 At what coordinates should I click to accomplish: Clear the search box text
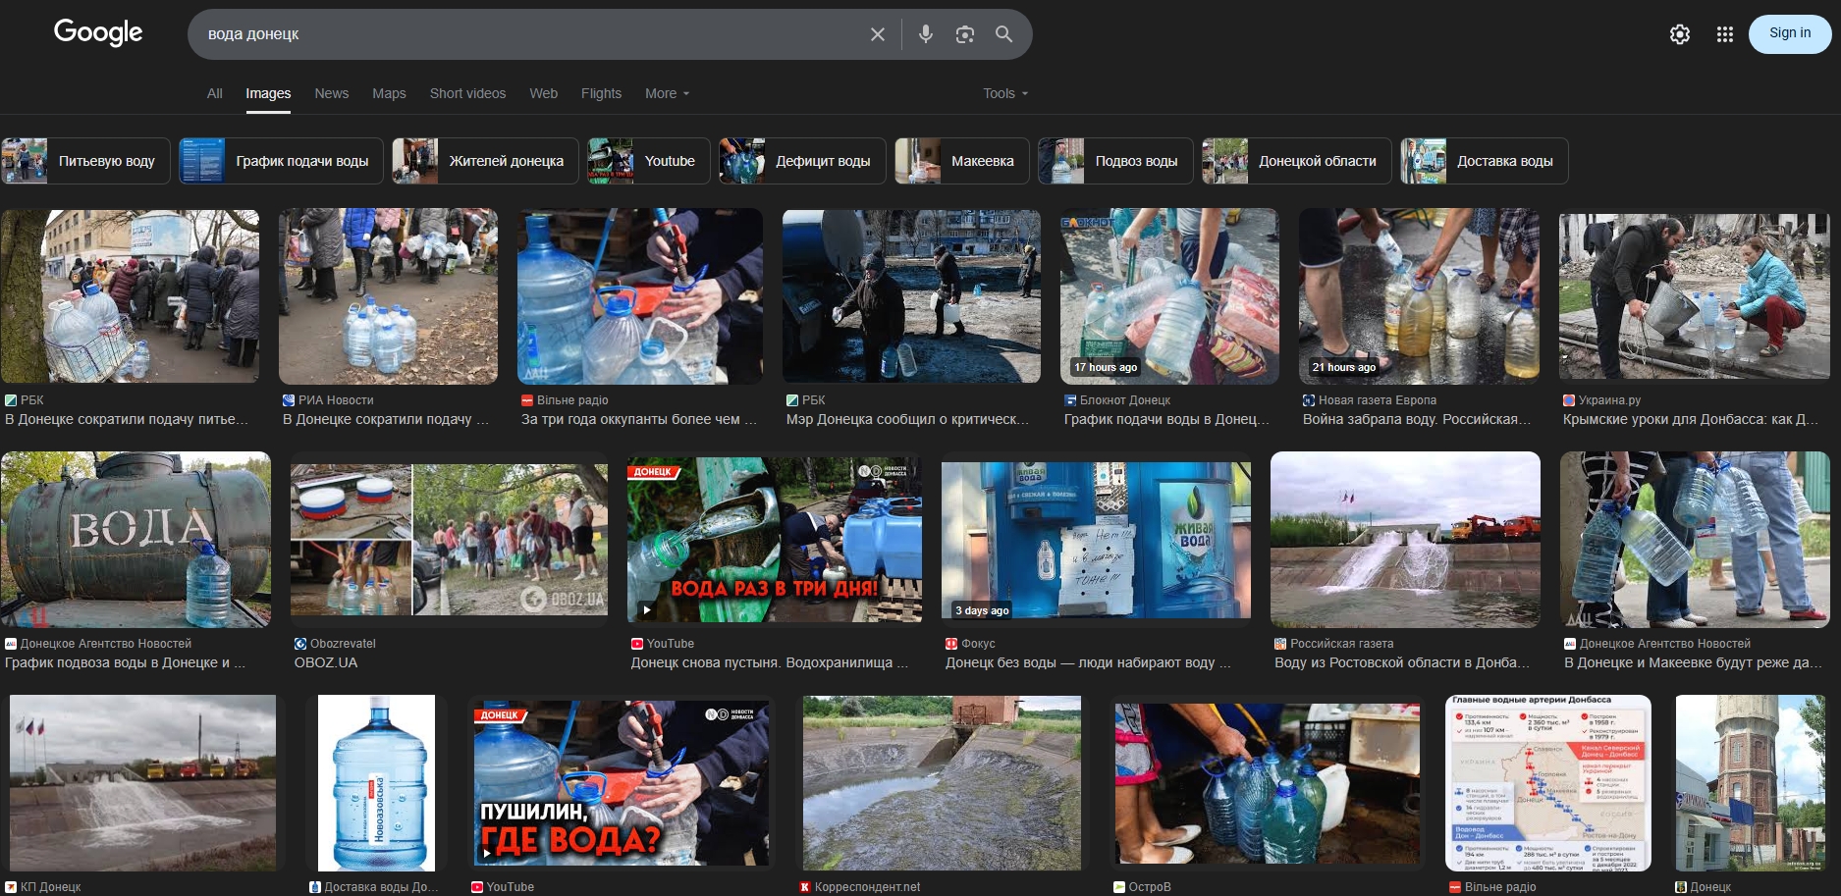[877, 34]
